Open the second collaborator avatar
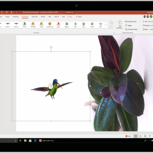 coord(148,16)
